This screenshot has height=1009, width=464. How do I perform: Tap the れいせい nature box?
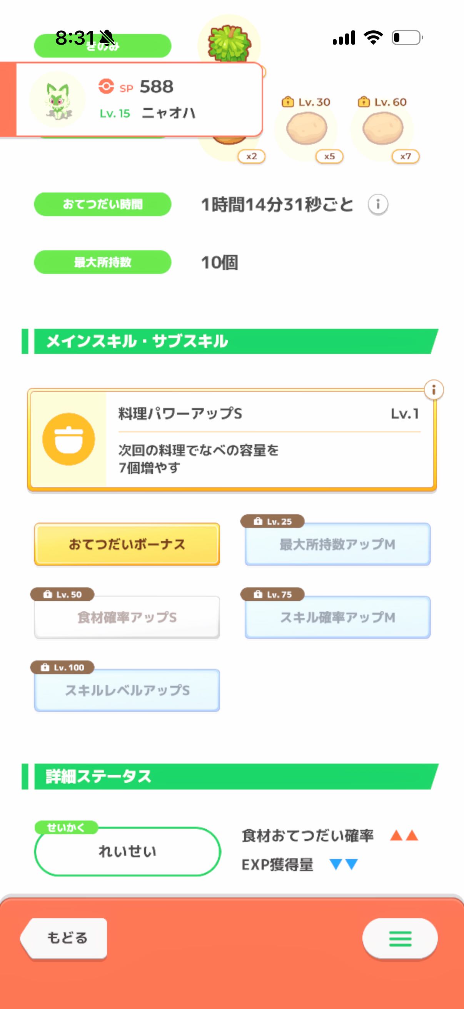pyautogui.click(x=128, y=852)
